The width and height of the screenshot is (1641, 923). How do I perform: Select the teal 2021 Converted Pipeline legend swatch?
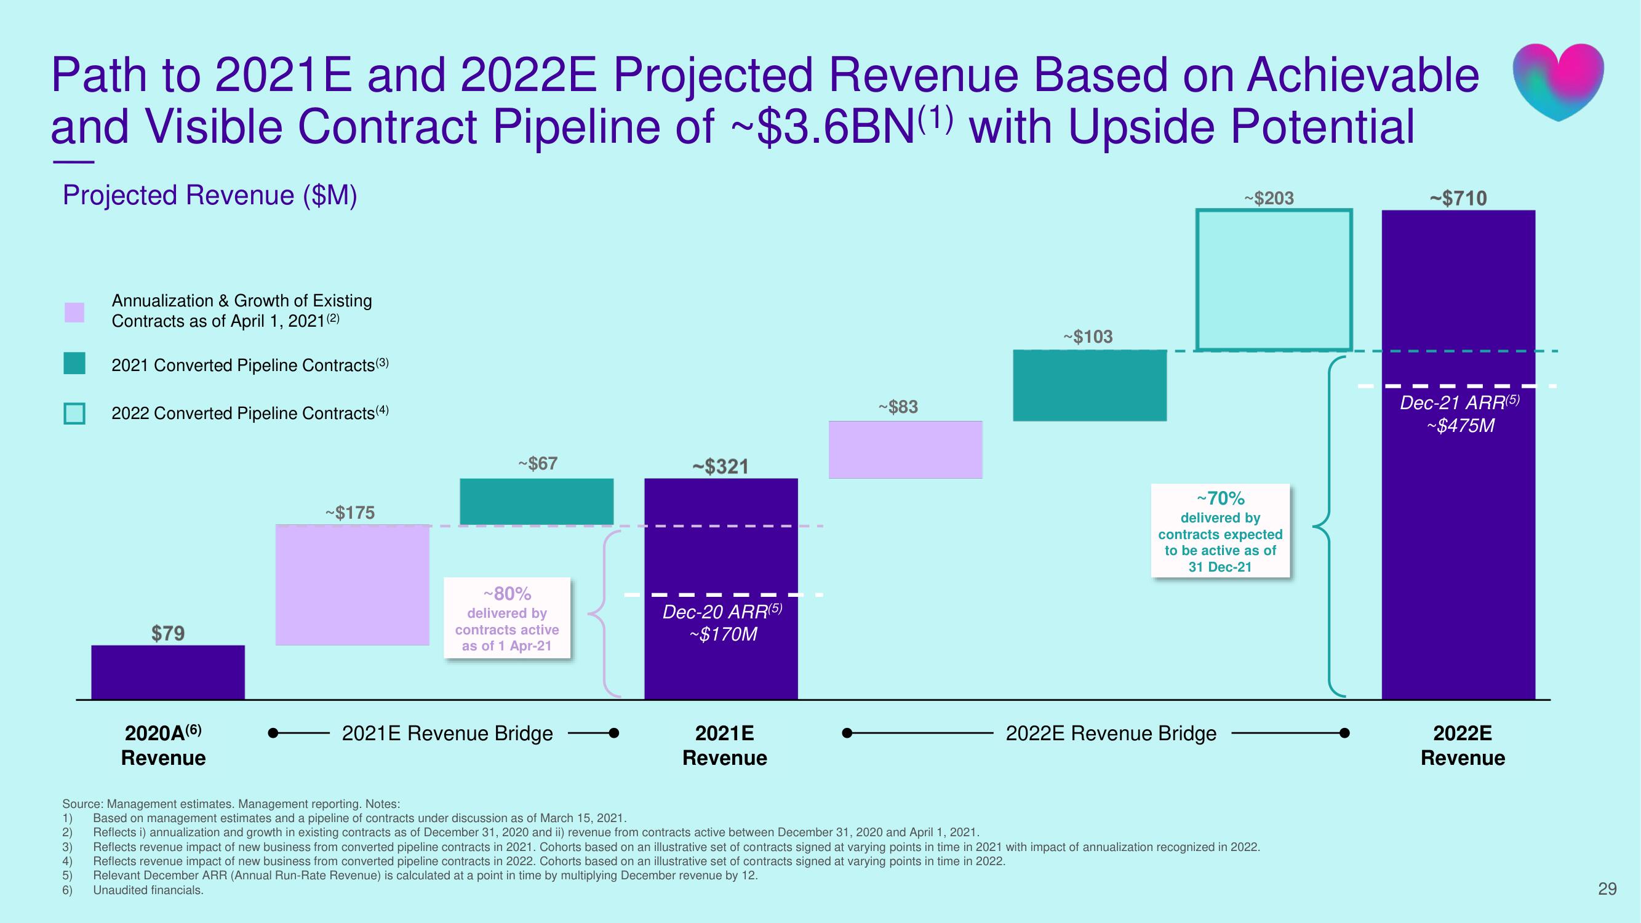[74, 363]
